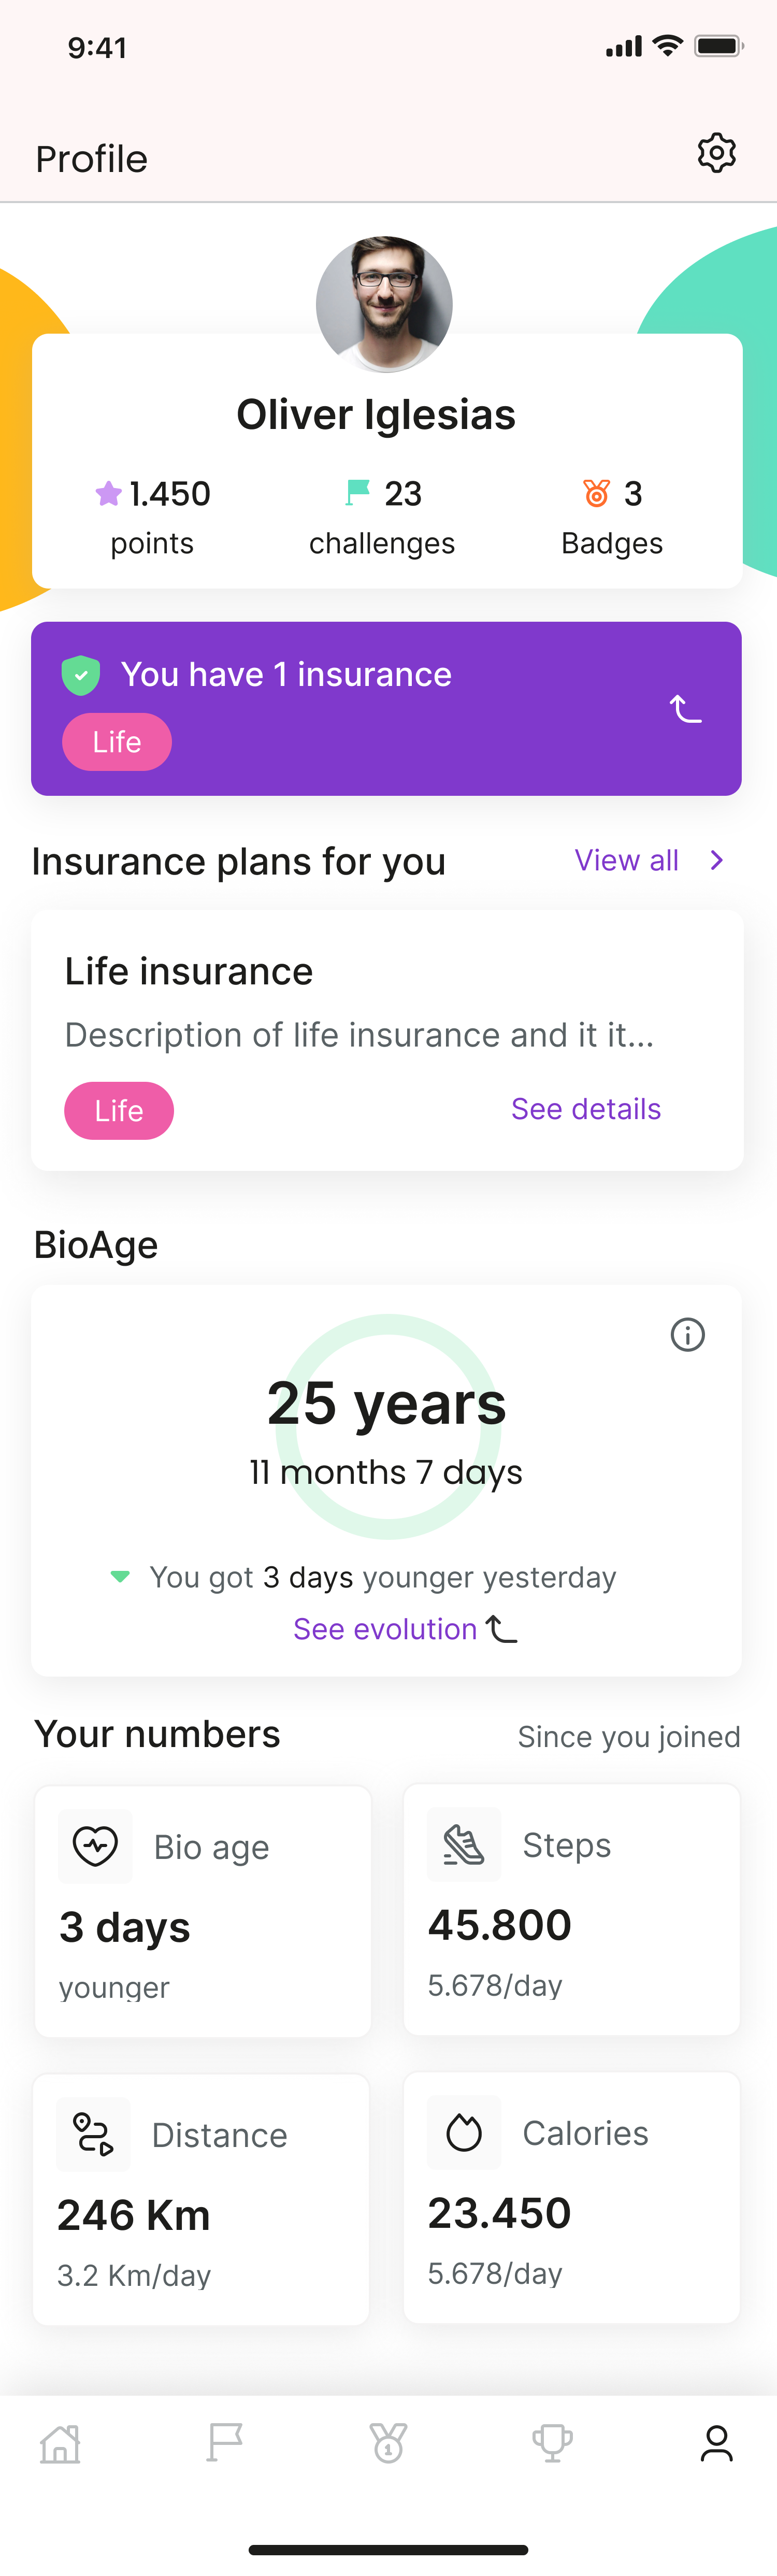This screenshot has width=777, height=2576.
Task: Click the Distance route icon
Action: [x=93, y=2134]
